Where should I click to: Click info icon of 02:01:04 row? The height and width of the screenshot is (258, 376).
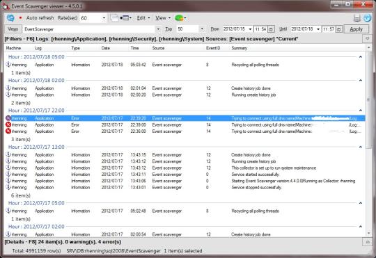click(x=8, y=88)
